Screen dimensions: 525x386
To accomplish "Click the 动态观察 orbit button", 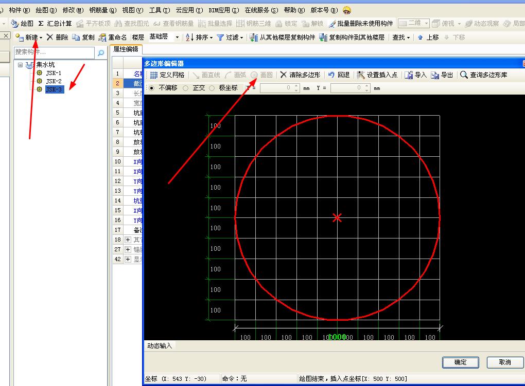I will pos(482,24).
